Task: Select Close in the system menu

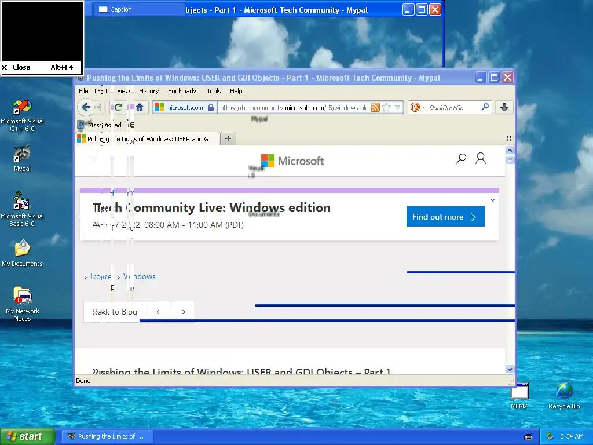Action: tap(42, 67)
